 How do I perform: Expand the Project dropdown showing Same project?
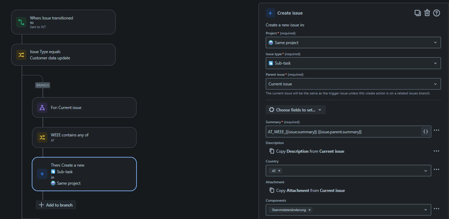click(353, 42)
